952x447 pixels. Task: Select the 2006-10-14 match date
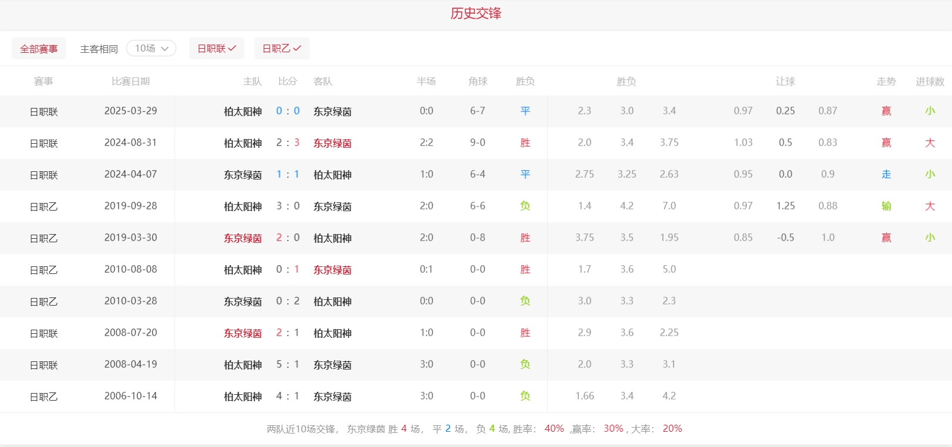(x=130, y=396)
